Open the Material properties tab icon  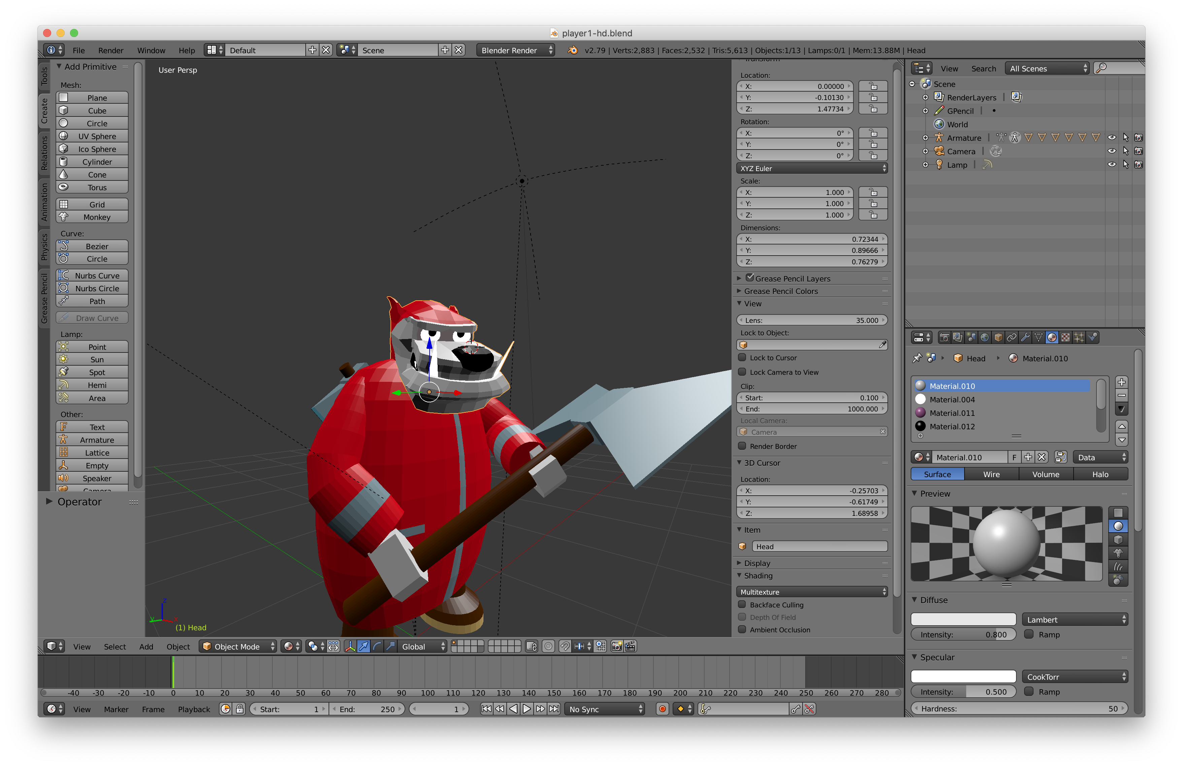point(1052,337)
